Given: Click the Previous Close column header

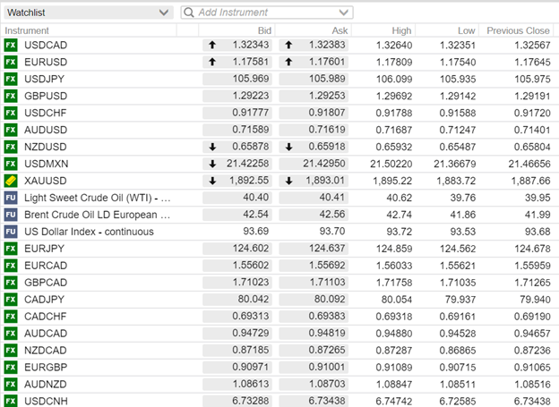Looking at the screenshot, I should point(517,30).
